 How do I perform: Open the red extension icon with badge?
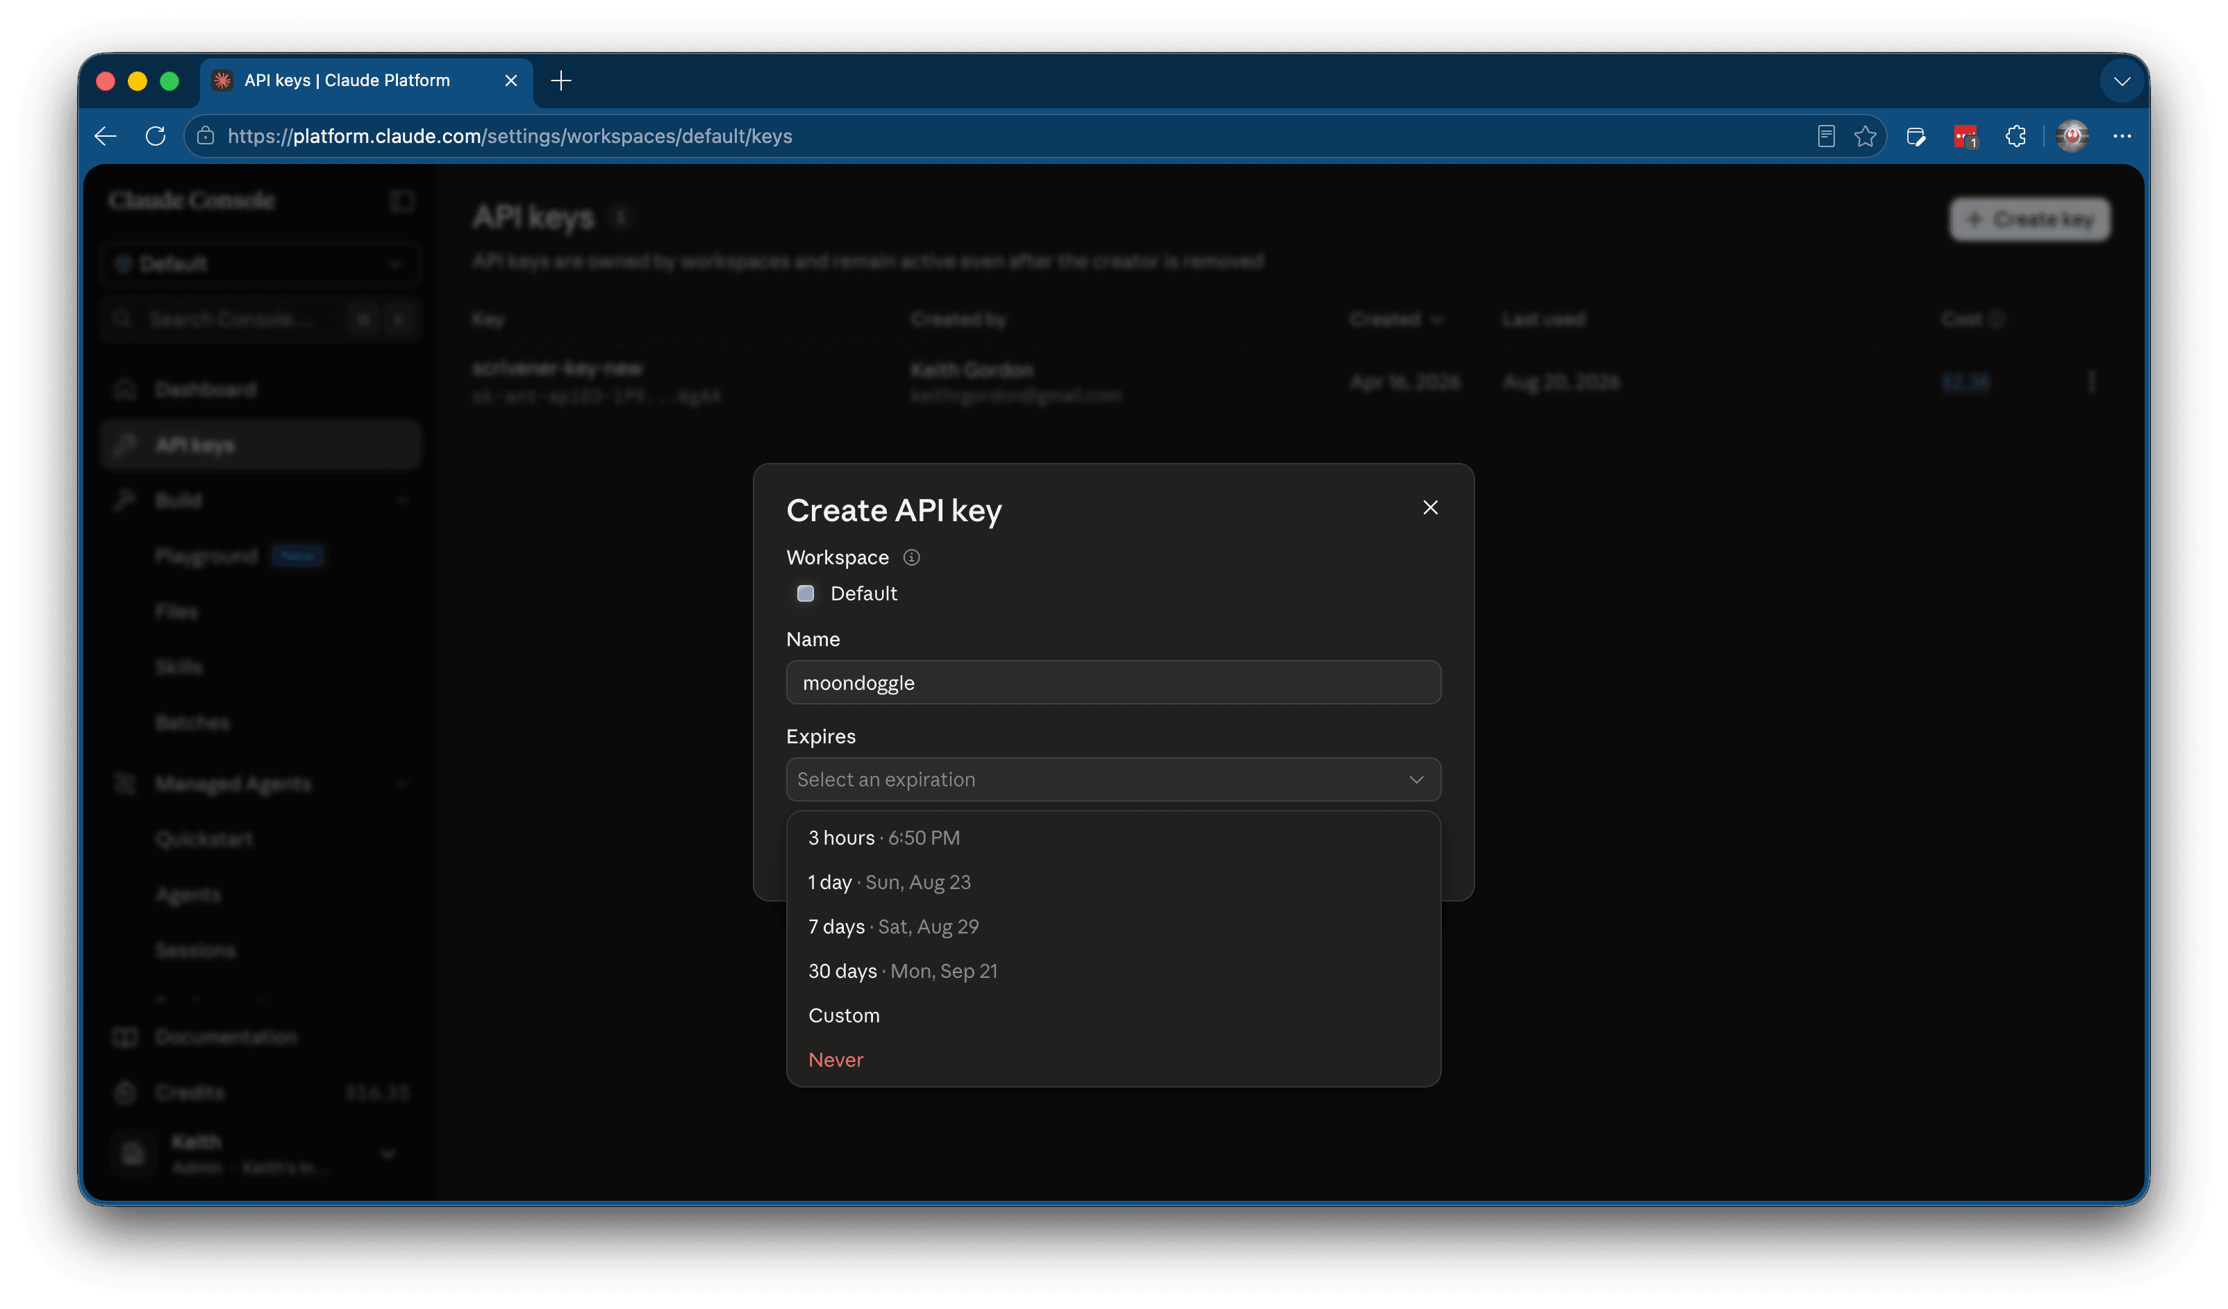pyautogui.click(x=1965, y=136)
